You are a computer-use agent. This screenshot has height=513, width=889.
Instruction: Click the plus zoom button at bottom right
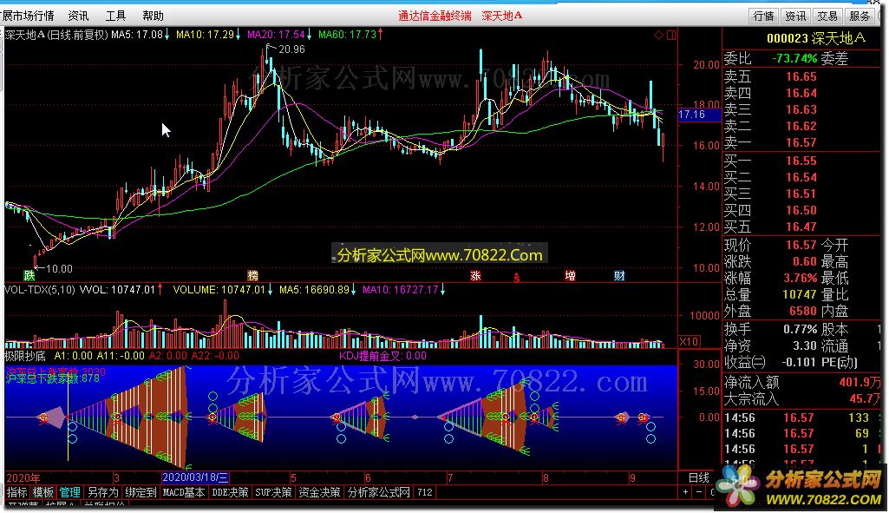coord(685,492)
